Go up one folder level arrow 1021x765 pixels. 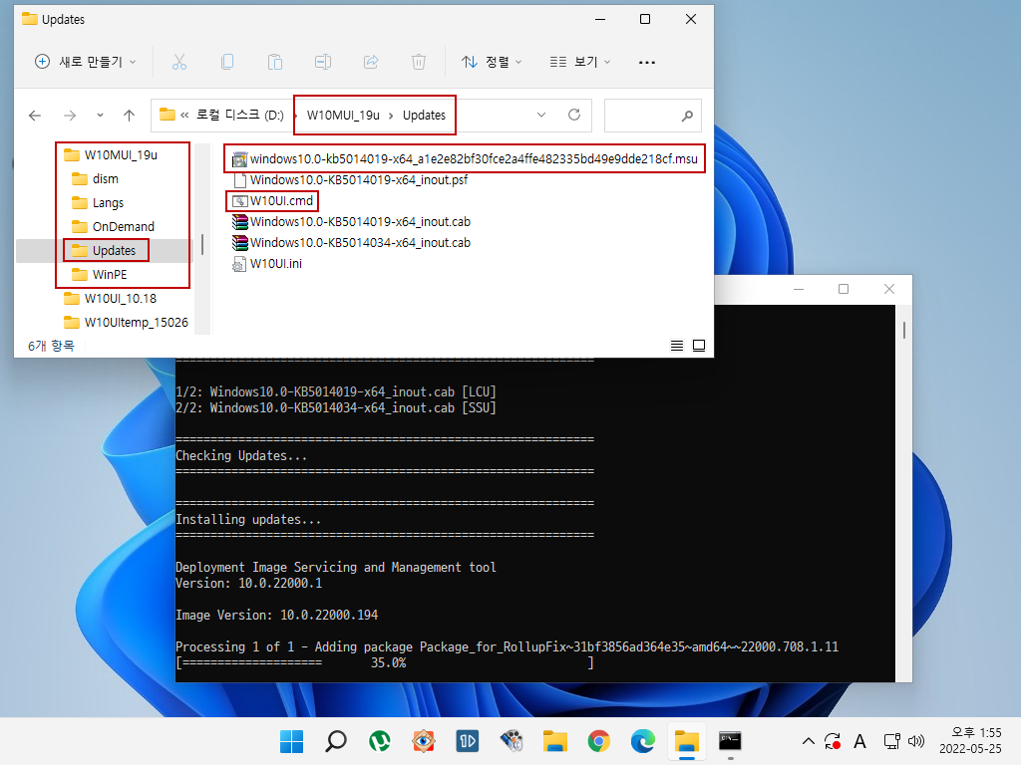click(129, 116)
